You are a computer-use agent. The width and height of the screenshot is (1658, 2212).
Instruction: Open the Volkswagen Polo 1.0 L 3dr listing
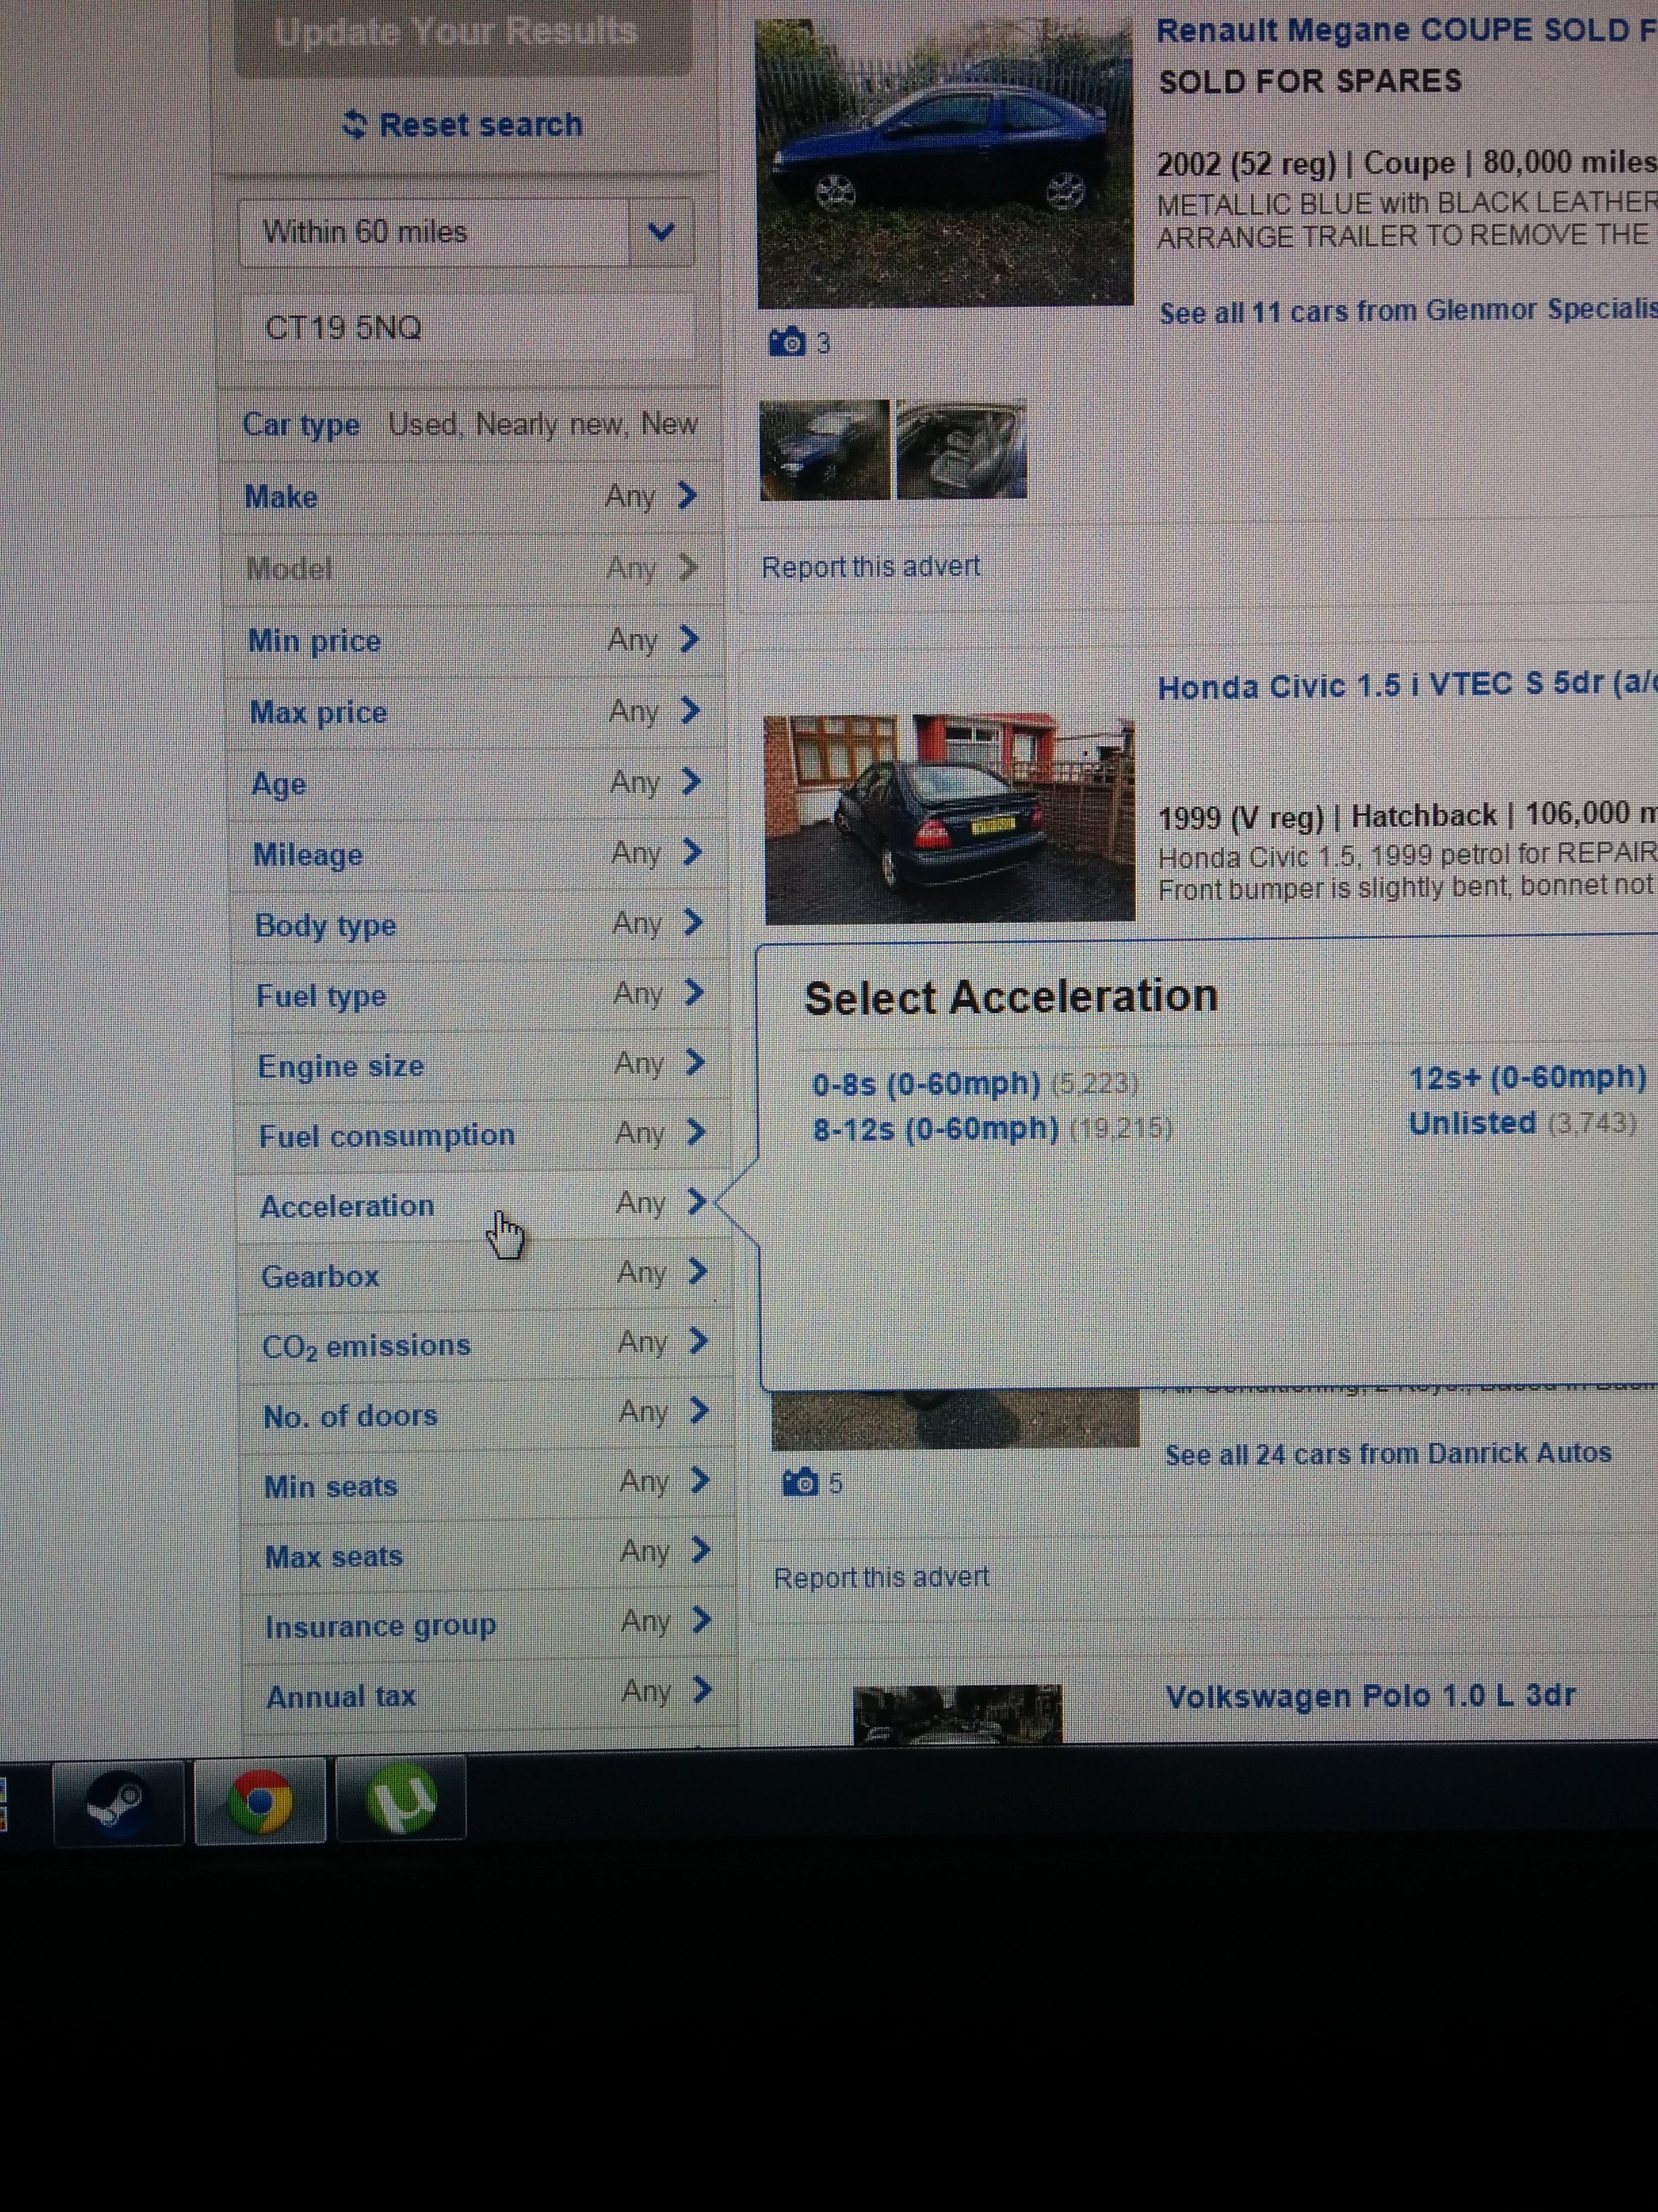pyautogui.click(x=1370, y=1696)
